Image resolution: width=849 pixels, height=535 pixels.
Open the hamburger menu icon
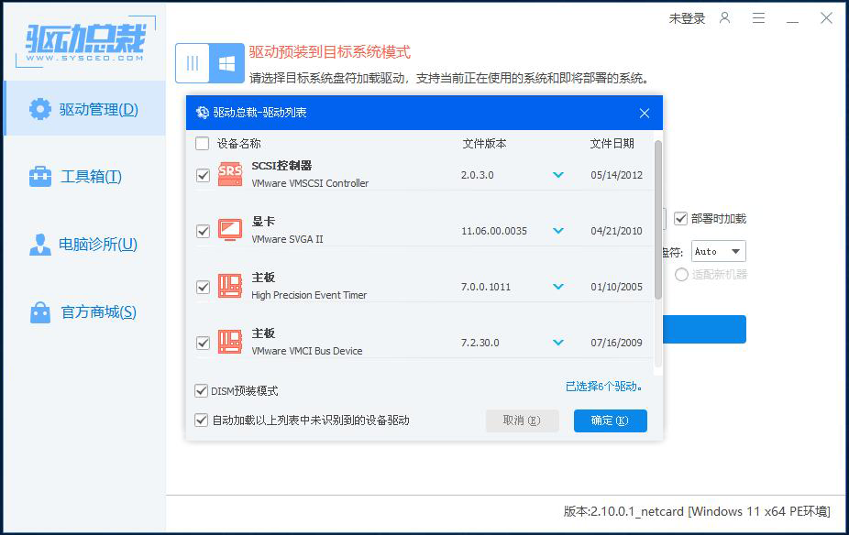pyautogui.click(x=758, y=18)
